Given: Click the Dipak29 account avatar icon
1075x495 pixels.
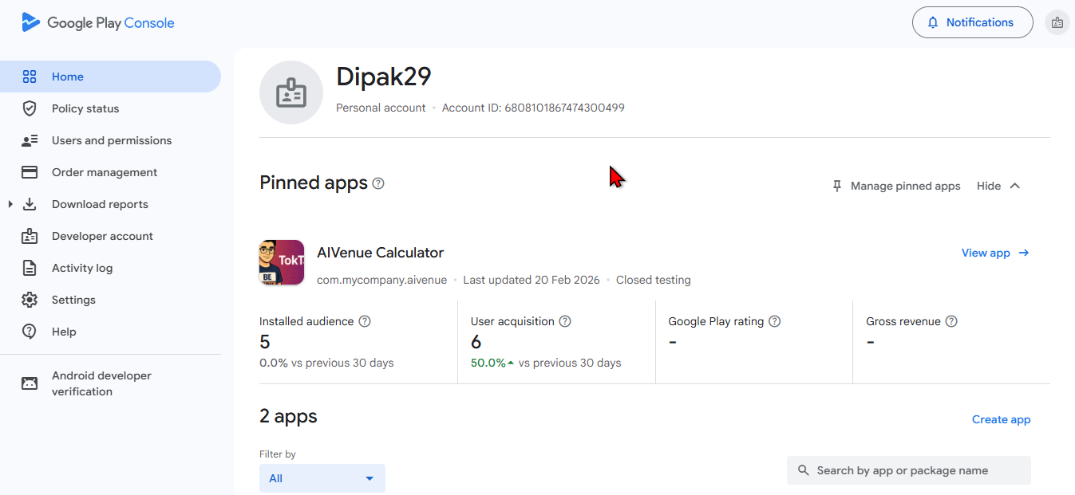Looking at the screenshot, I should point(291,92).
